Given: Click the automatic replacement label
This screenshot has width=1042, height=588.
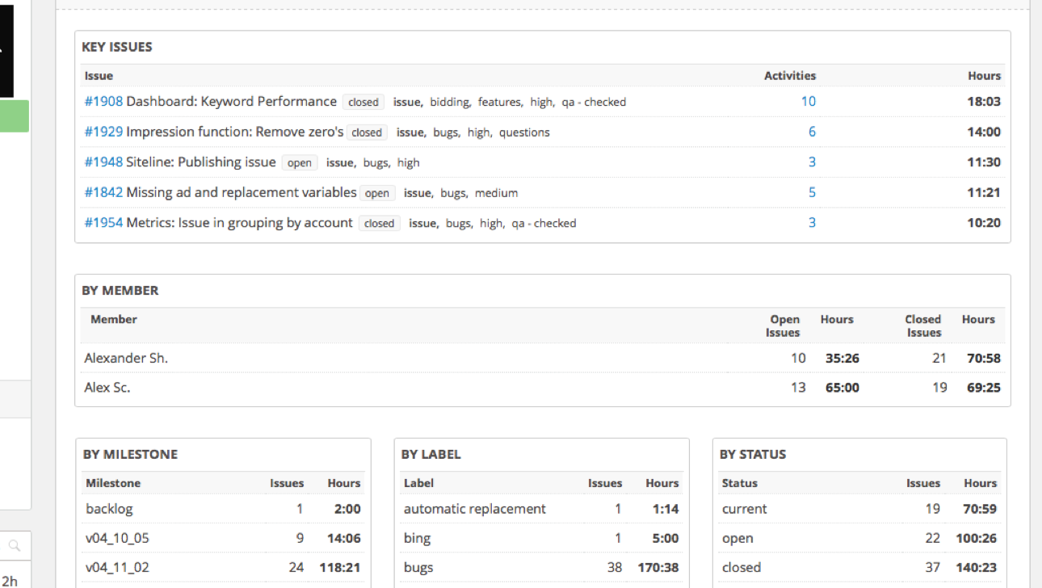Looking at the screenshot, I should pos(475,509).
